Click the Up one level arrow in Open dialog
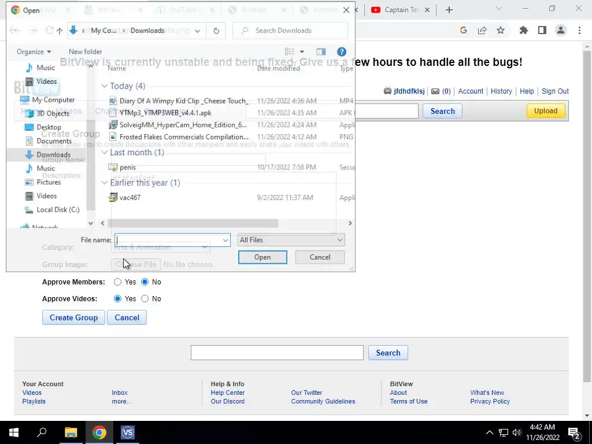This screenshot has height=444, width=592. tap(60, 31)
